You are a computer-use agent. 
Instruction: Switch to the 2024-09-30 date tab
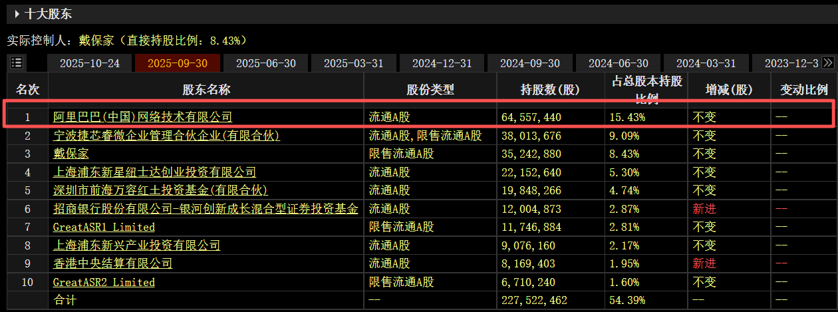(530, 63)
